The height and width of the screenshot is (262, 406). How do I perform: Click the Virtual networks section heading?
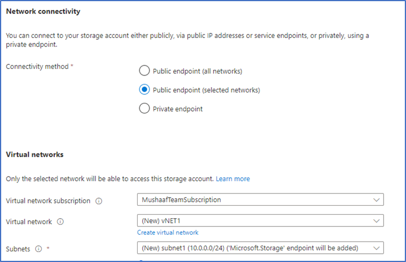pyautogui.click(x=35, y=154)
